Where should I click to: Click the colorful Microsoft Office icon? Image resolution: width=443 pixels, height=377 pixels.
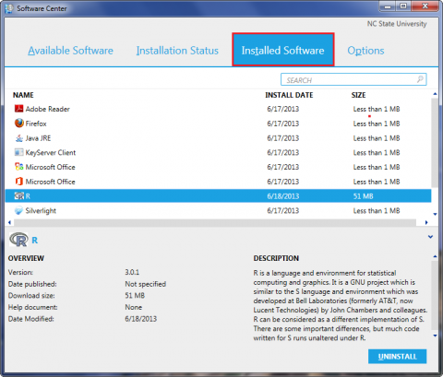[x=18, y=167]
